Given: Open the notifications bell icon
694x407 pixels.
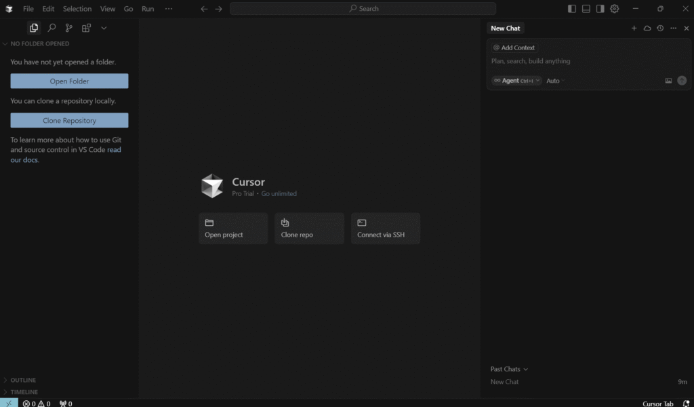Looking at the screenshot, I should tap(686, 404).
